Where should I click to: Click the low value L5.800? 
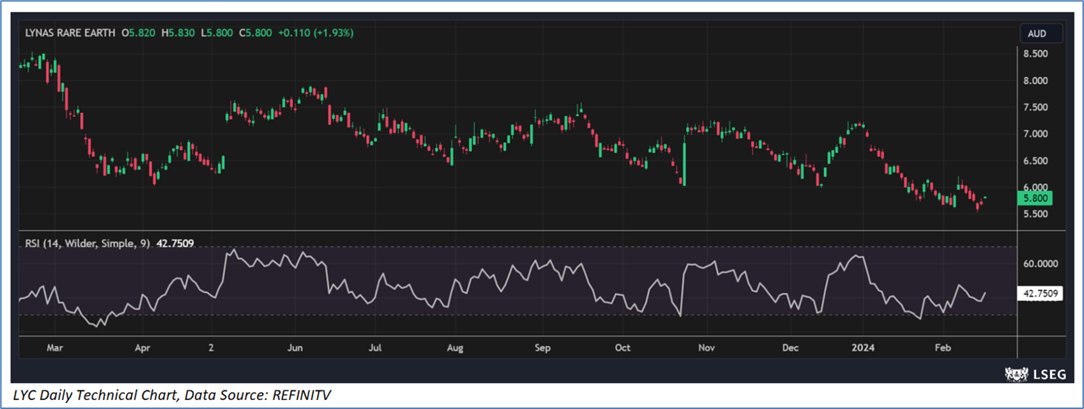[219, 33]
